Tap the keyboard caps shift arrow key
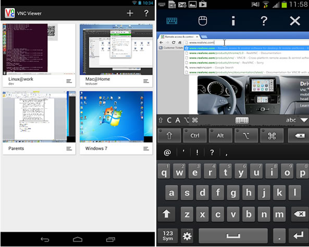Viewport: 309px width, 247px height. (166, 214)
